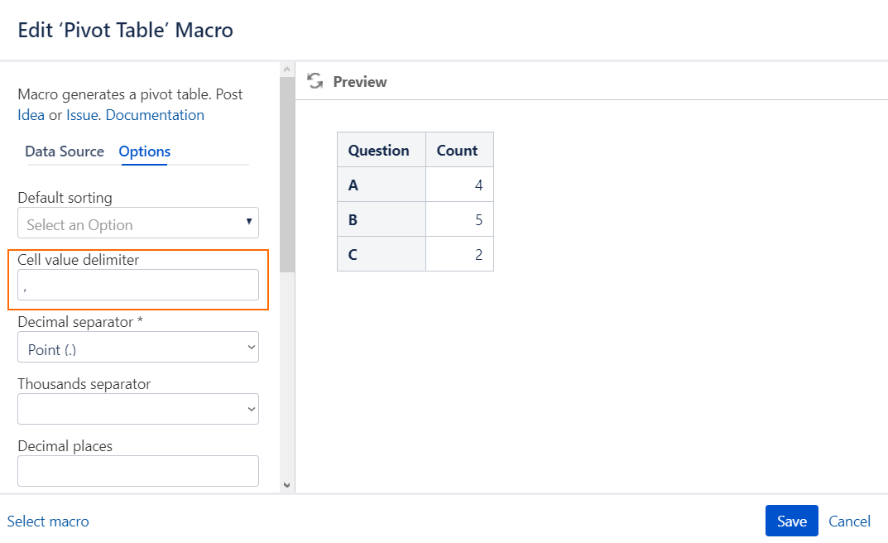Click the Cell value delimiter input field

point(137,284)
